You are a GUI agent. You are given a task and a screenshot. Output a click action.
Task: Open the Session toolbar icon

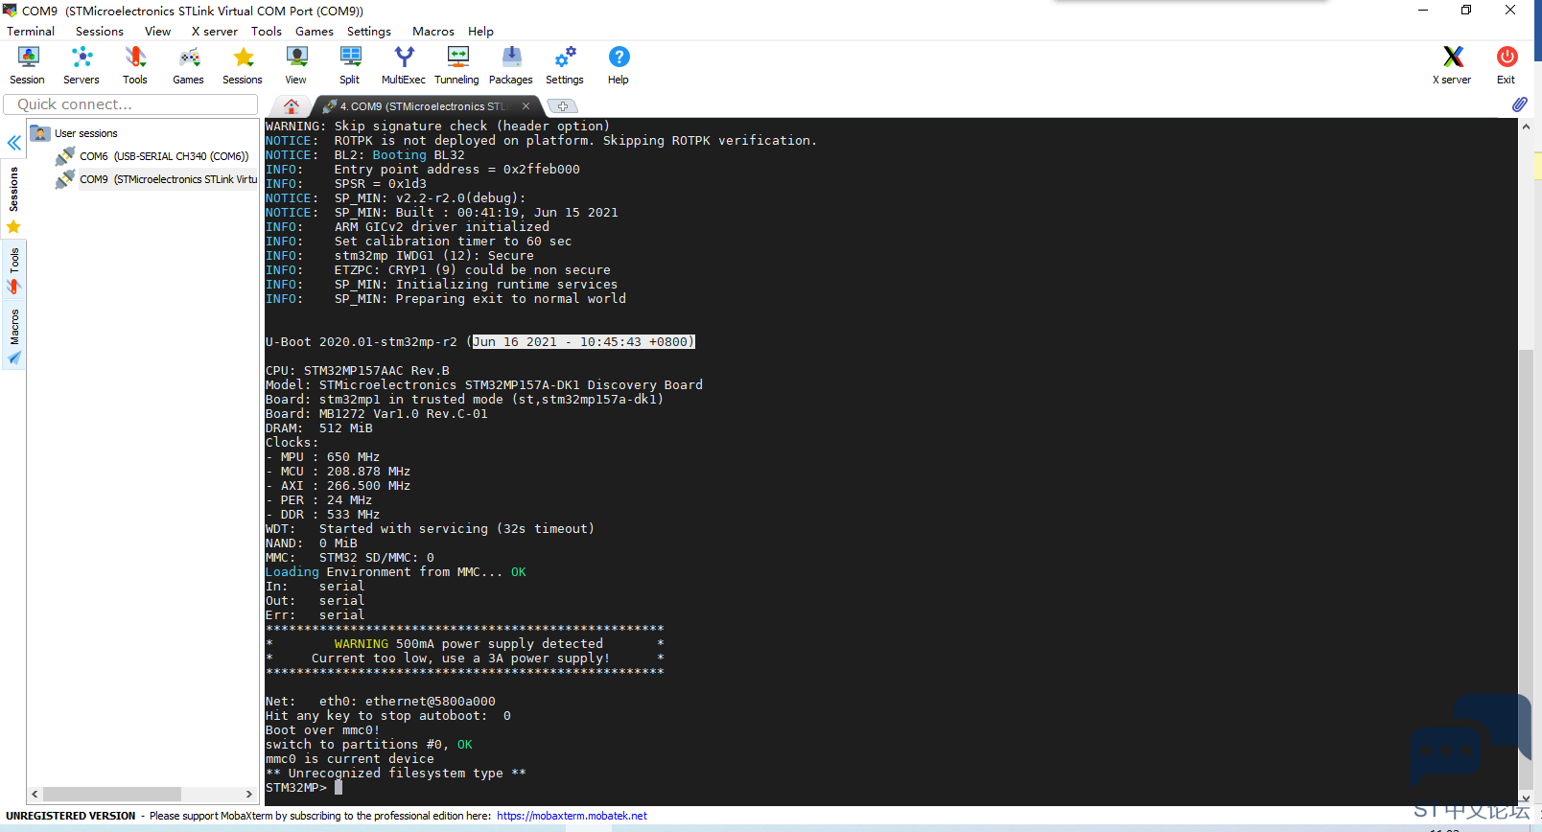click(x=28, y=65)
